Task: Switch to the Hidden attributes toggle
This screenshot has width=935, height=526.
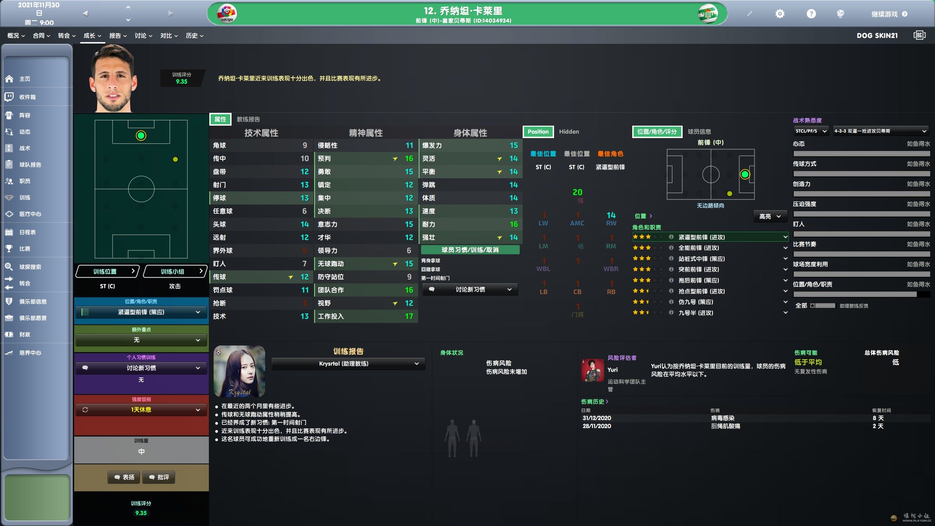Action: pyautogui.click(x=569, y=131)
